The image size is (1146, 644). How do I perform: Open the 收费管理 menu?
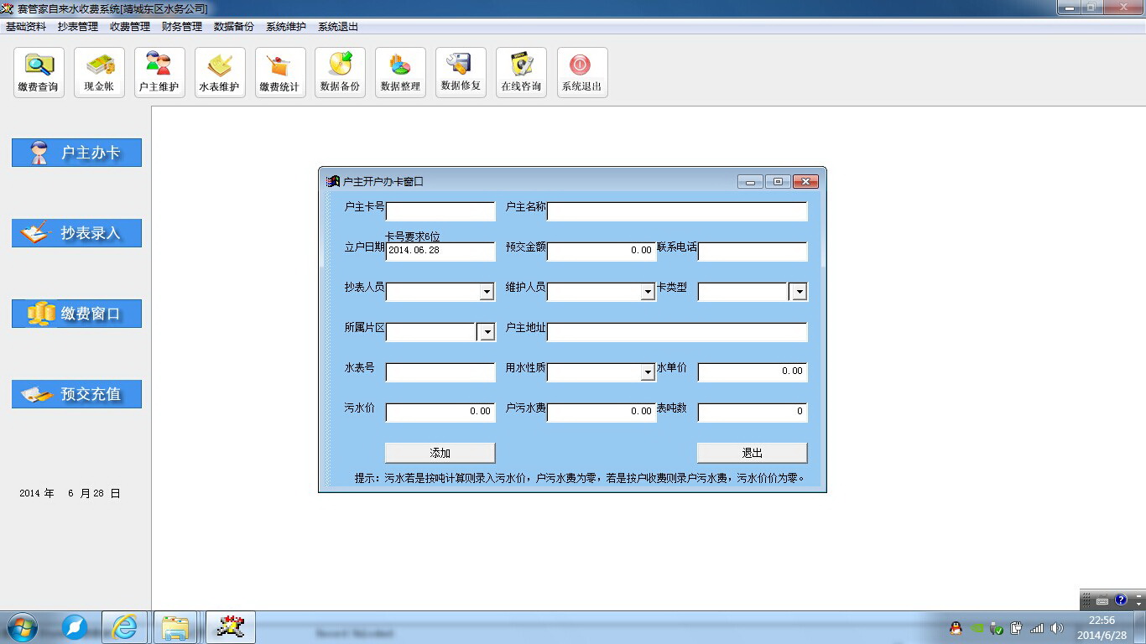click(130, 27)
